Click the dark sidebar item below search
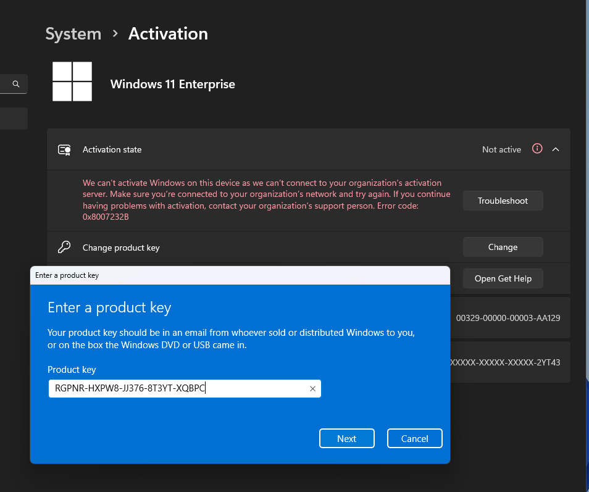This screenshot has width=589, height=492. 14,119
